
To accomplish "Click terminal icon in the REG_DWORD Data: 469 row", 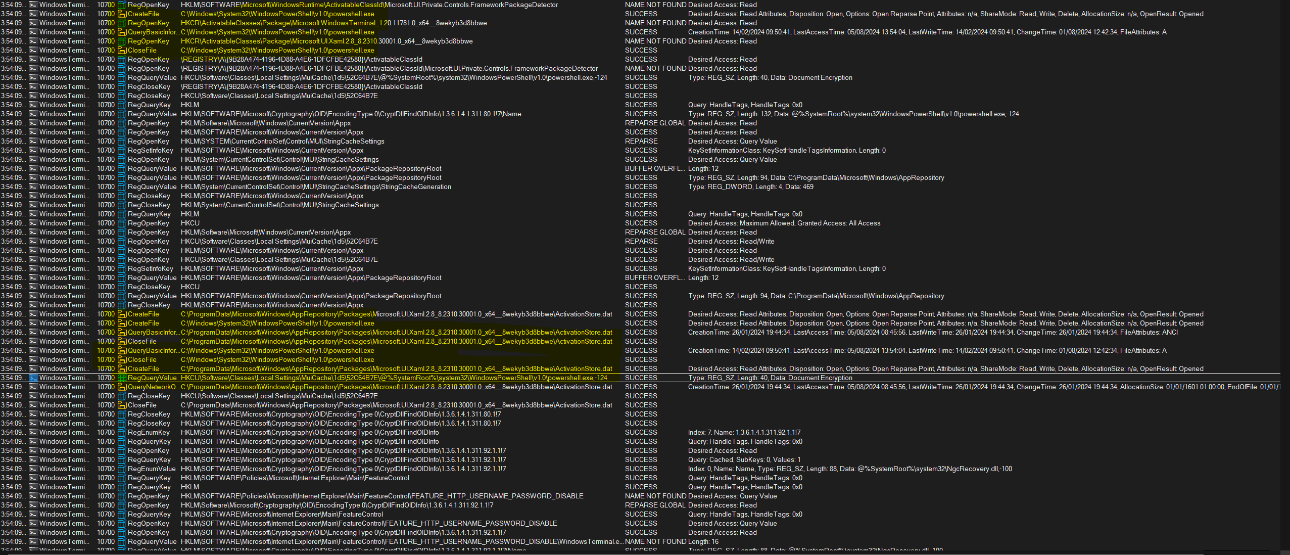I will 34,187.
